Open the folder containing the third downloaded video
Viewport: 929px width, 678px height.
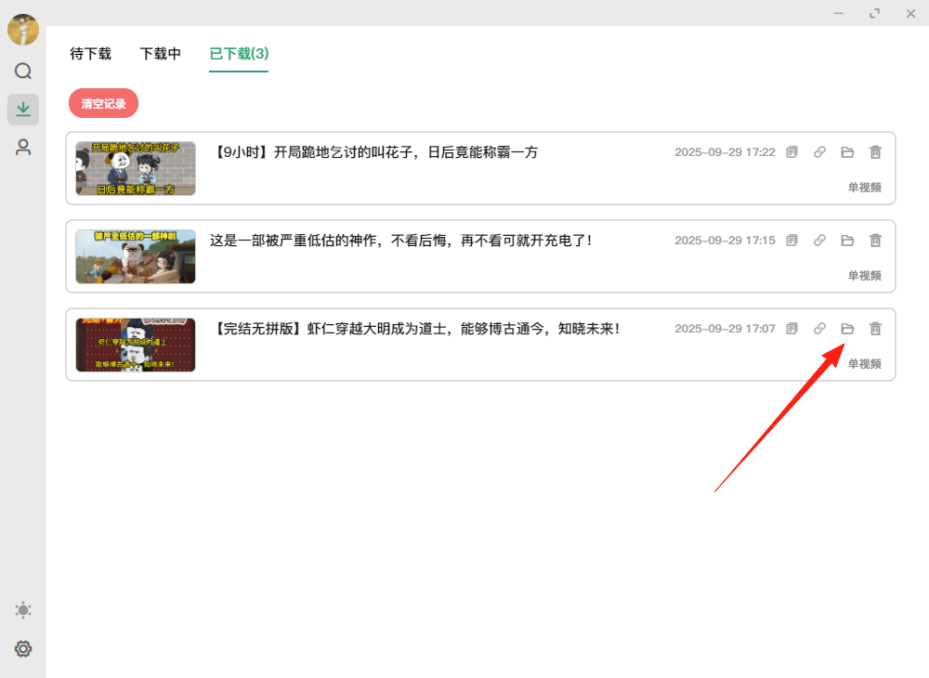[x=846, y=328]
